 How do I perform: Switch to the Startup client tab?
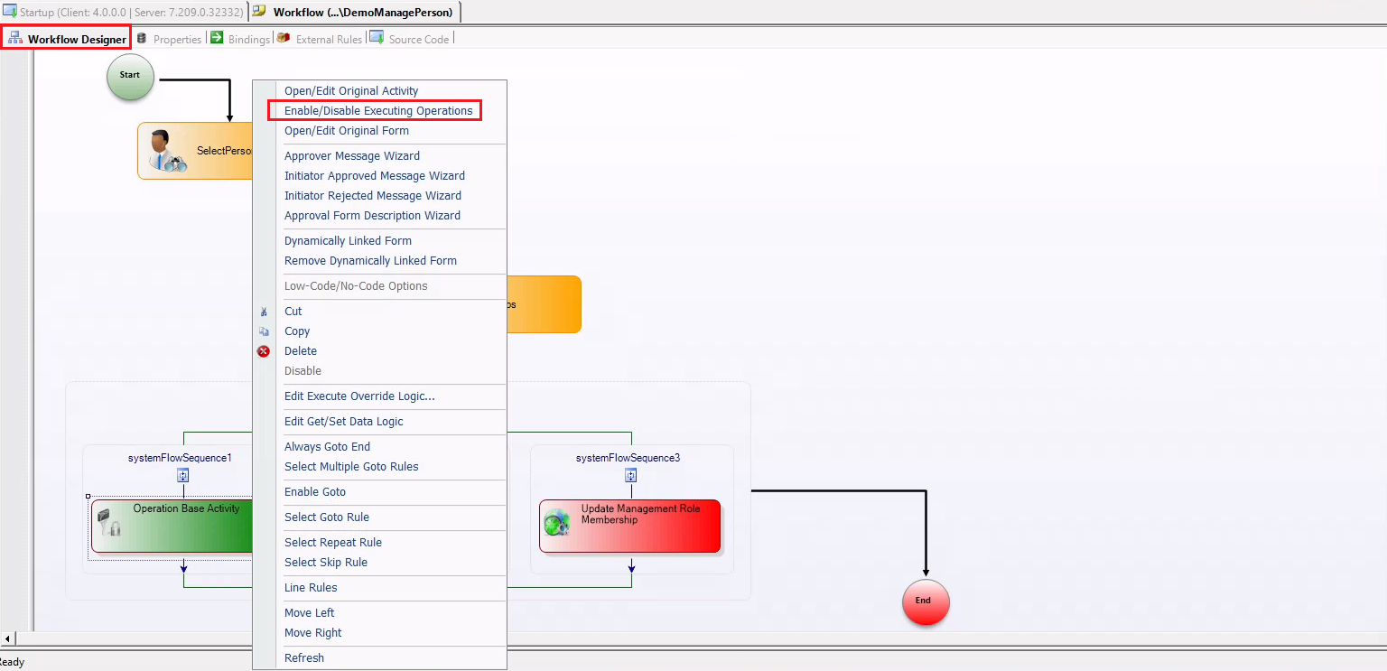(x=123, y=12)
